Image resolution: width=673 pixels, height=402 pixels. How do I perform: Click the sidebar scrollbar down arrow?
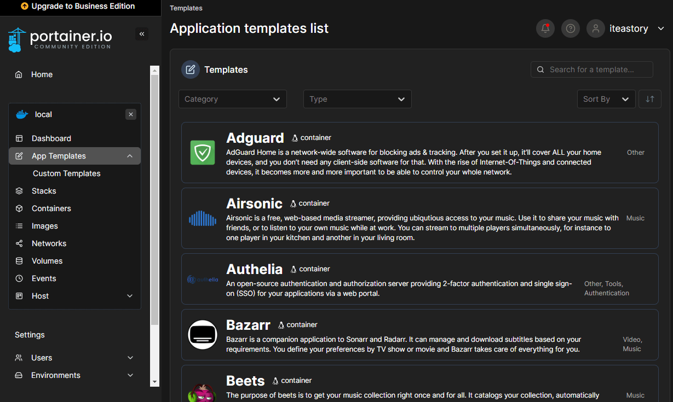(x=155, y=382)
